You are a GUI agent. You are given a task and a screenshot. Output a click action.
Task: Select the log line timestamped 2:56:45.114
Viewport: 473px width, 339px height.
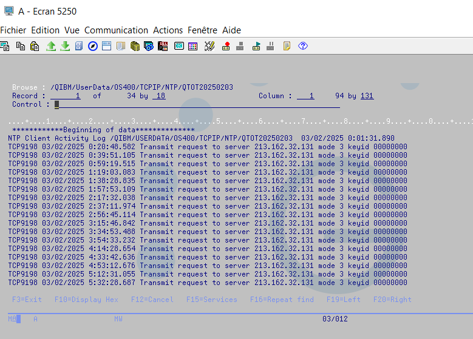click(208, 215)
